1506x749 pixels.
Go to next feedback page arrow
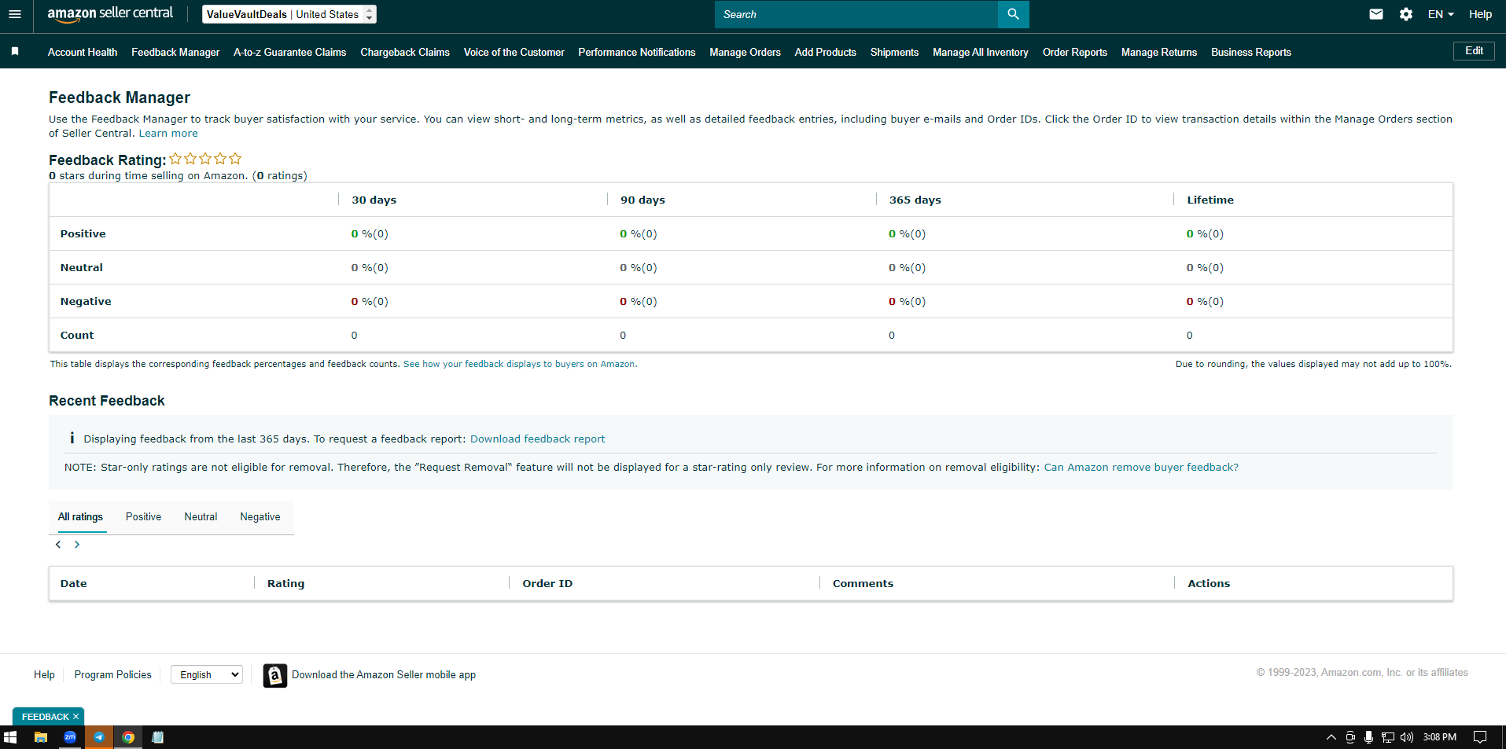coord(77,545)
